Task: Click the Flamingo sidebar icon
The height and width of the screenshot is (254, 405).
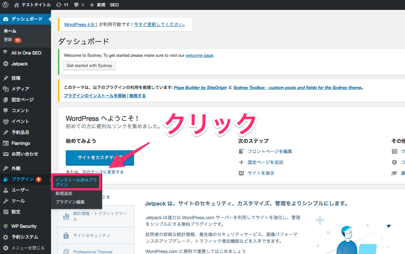Action: tap(5, 143)
